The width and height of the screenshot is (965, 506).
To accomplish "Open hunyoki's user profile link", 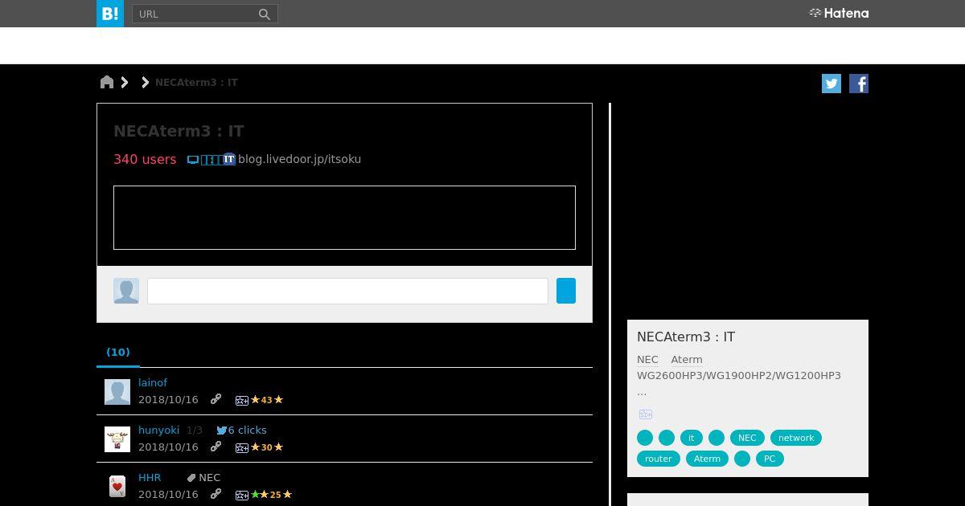I will click(158, 430).
